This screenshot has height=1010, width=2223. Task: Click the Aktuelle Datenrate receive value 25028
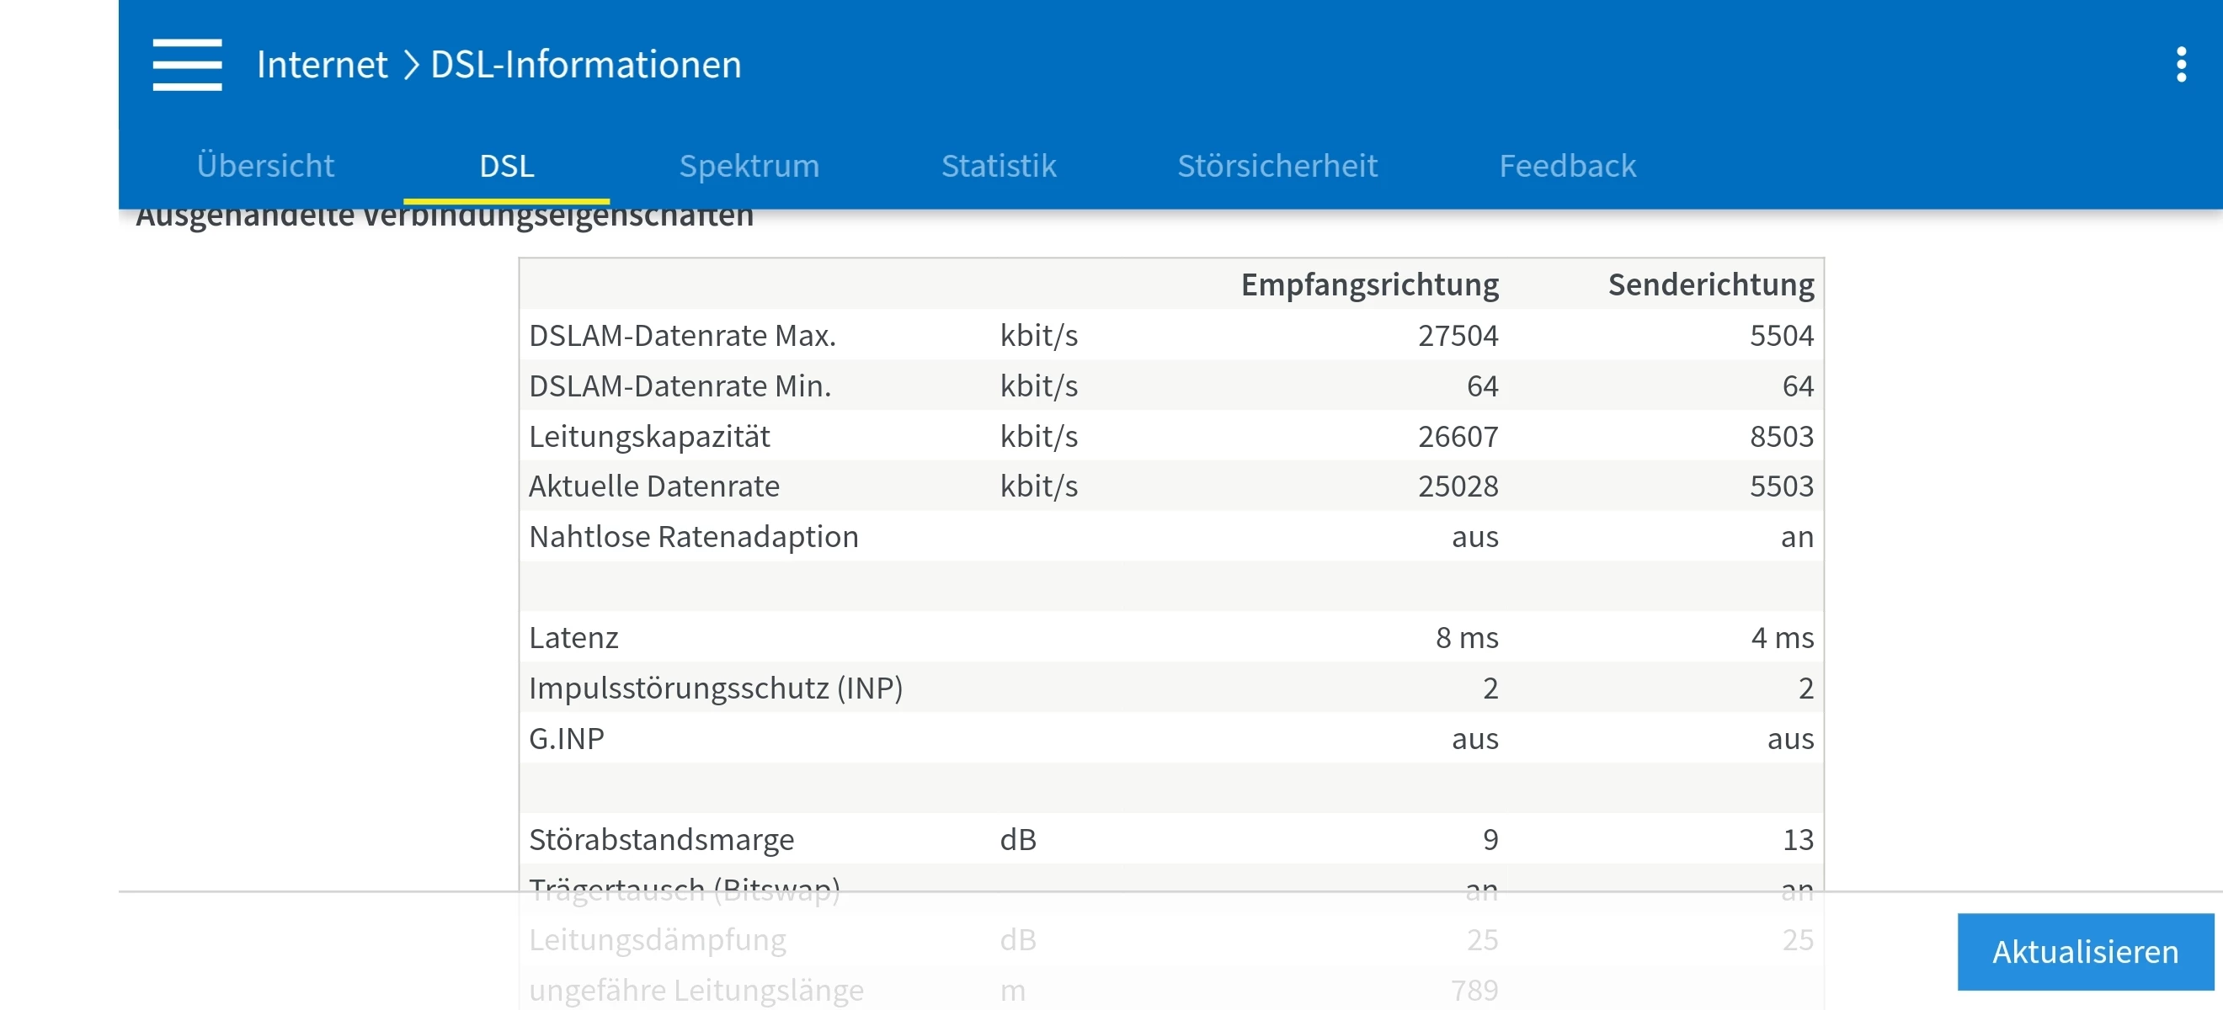(x=1458, y=486)
